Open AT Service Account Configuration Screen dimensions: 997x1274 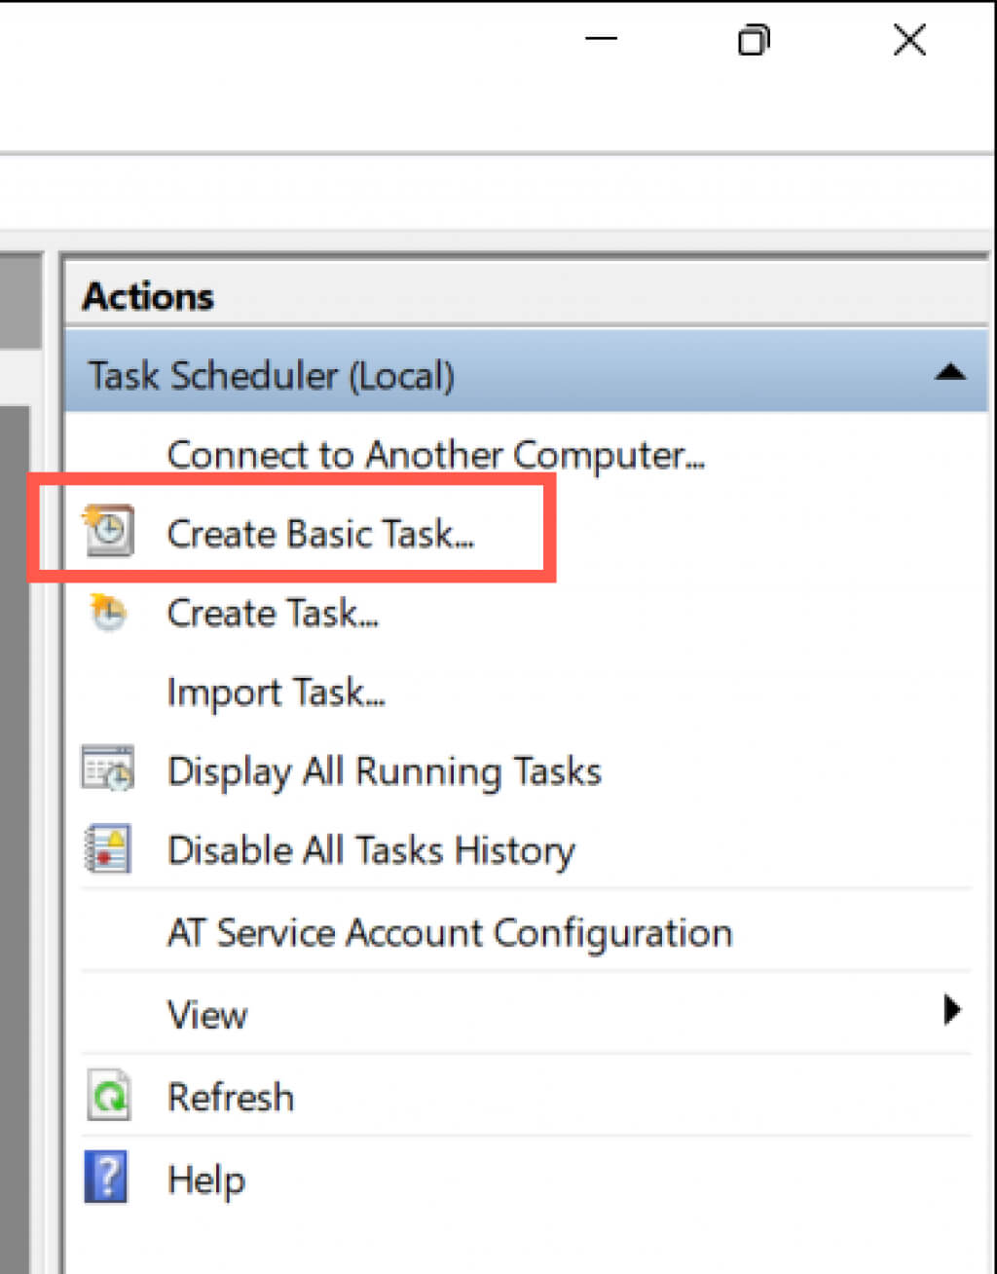[x=450, y=933]
